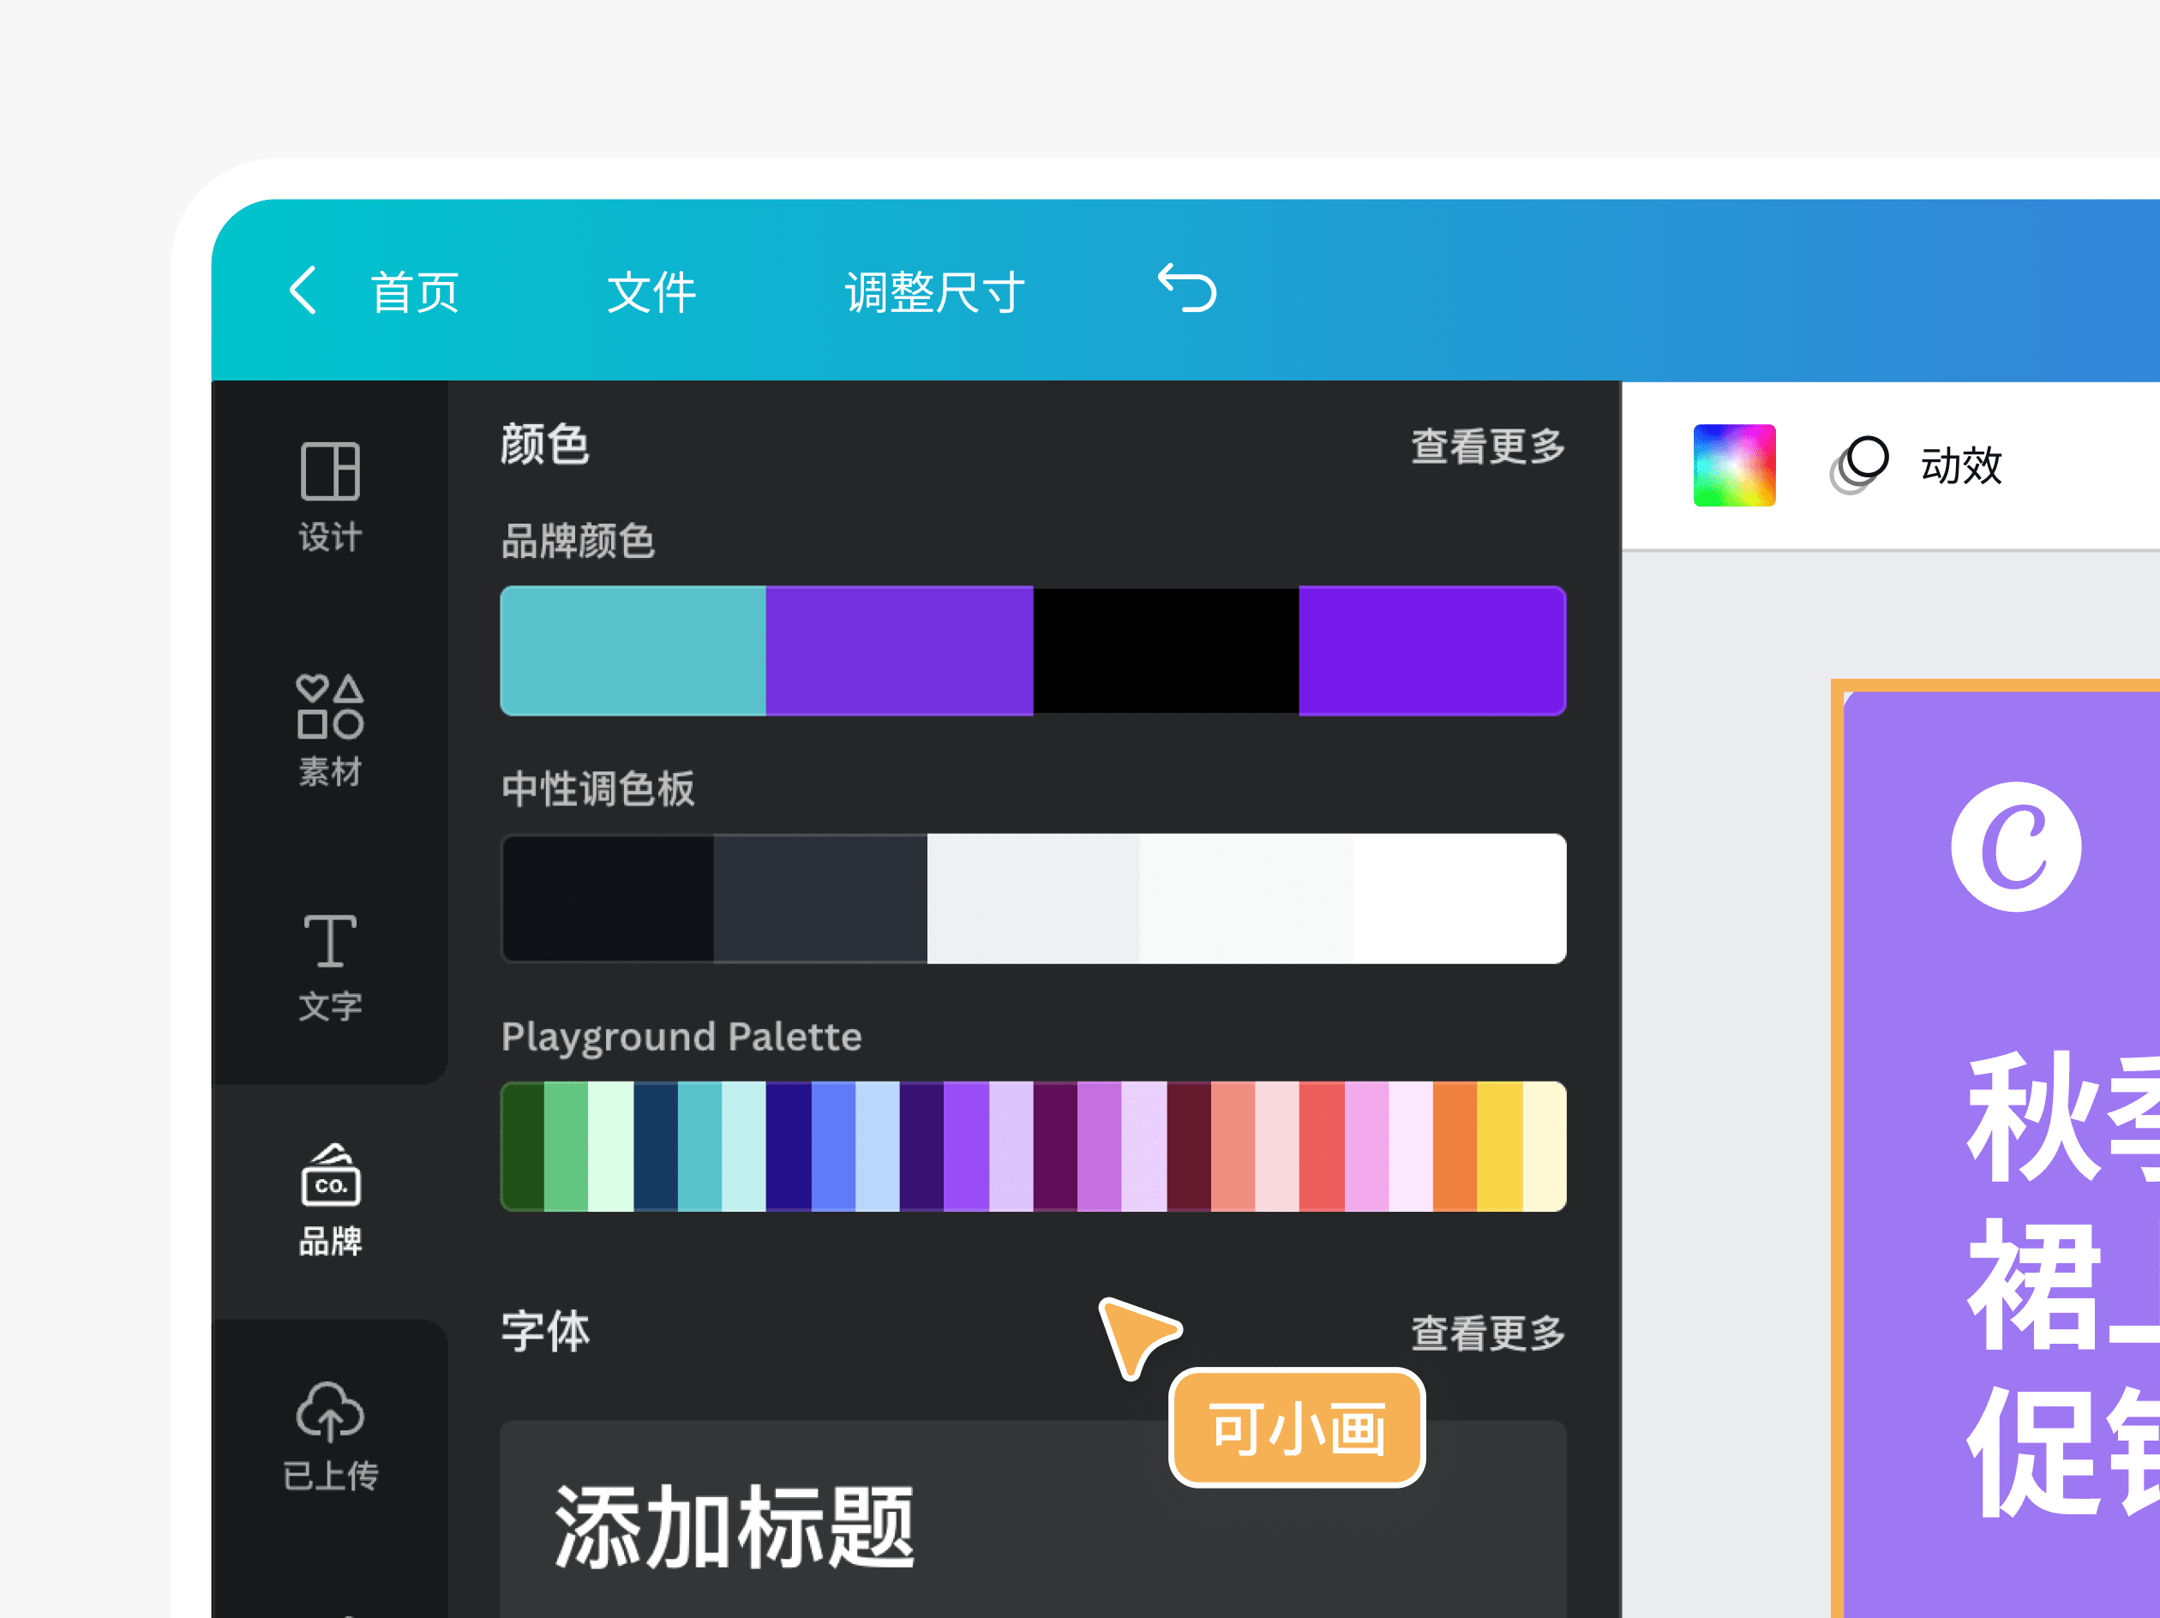Click the 品牌颜色 label
Viewport: 2160px width, 1618px height.
coord(578,541)
